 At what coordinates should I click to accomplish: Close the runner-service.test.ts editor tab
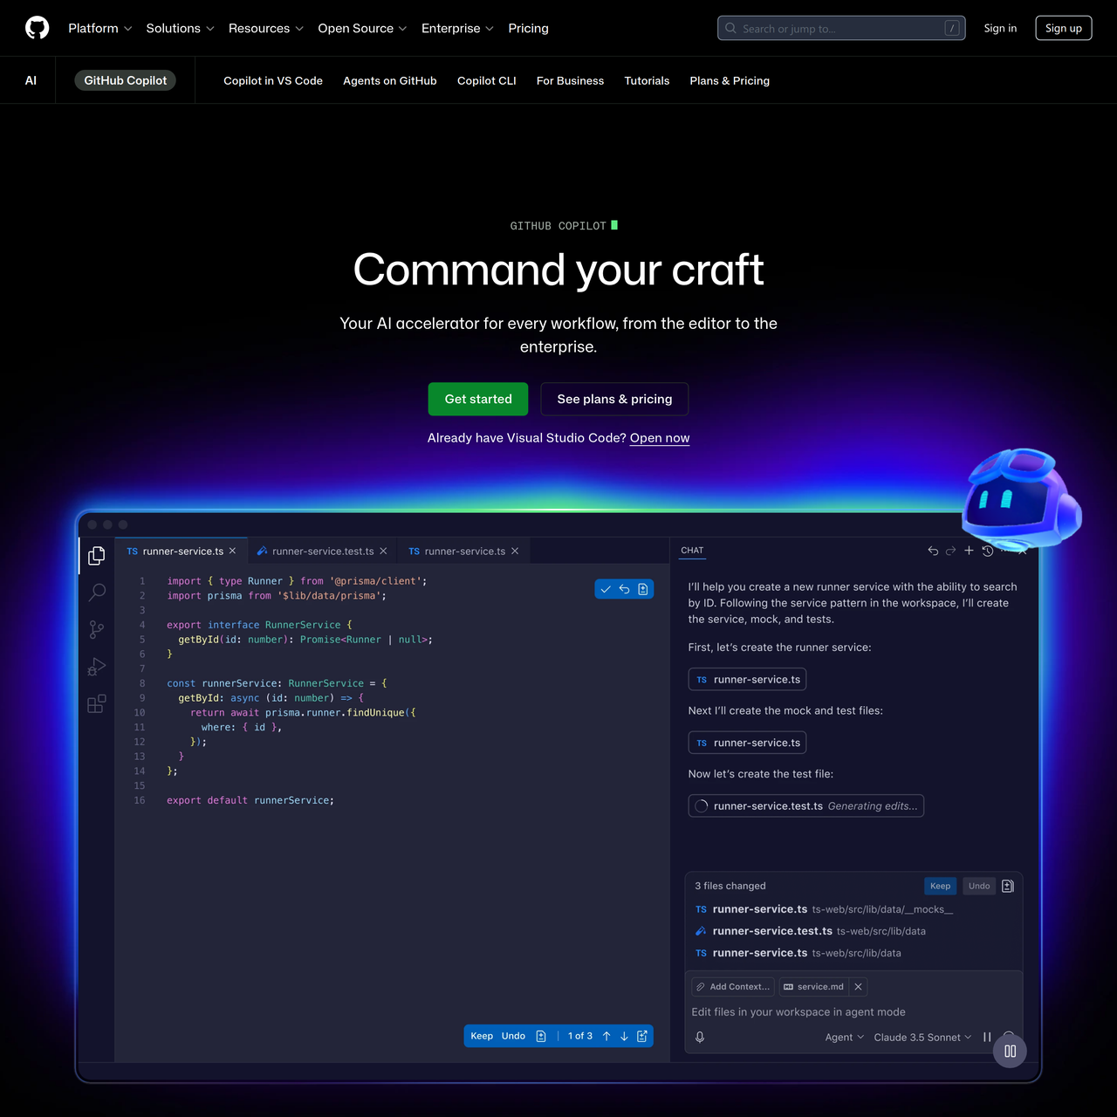383,551
